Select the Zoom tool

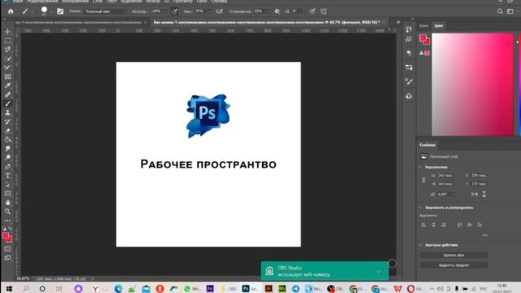click(7, 212)
